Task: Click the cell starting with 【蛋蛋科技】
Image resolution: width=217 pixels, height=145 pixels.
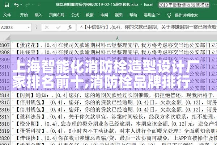Action: (114, 131)
